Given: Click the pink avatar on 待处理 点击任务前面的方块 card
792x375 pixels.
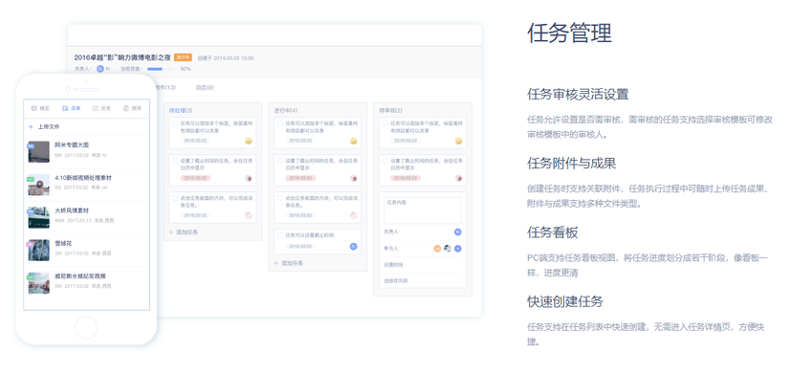Looking at the screenshot, I should point(249,215).
